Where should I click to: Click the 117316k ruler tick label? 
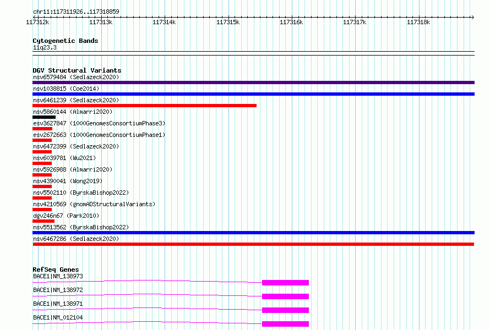point(291,22)
